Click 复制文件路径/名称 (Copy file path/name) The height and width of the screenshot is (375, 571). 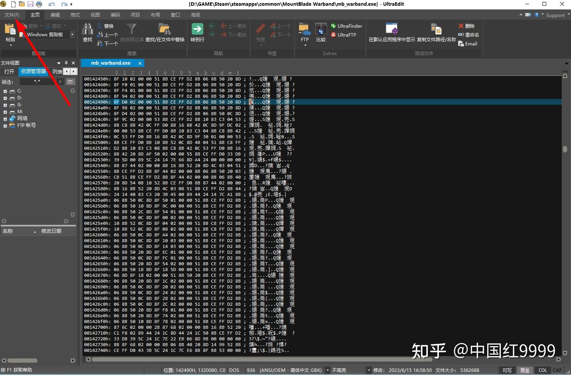click(436, 32)
